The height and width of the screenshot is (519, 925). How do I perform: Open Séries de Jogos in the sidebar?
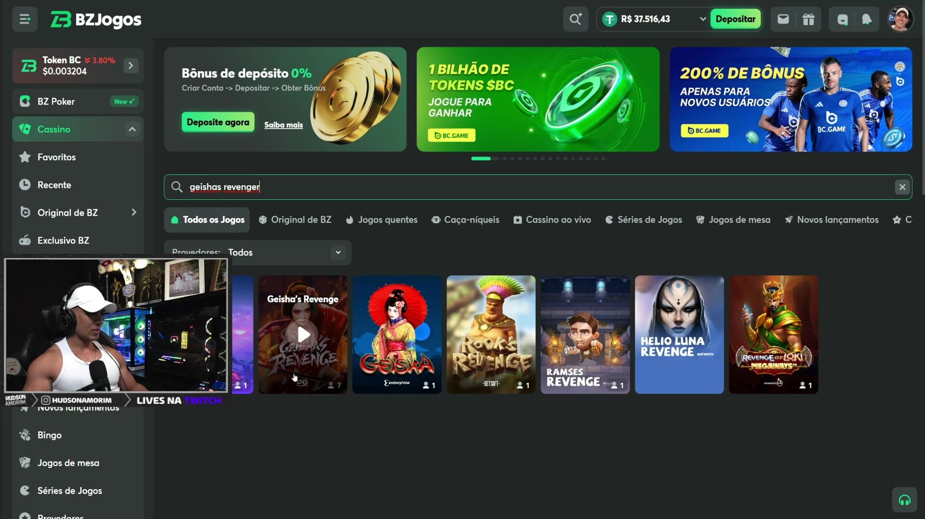coord(78,491)
